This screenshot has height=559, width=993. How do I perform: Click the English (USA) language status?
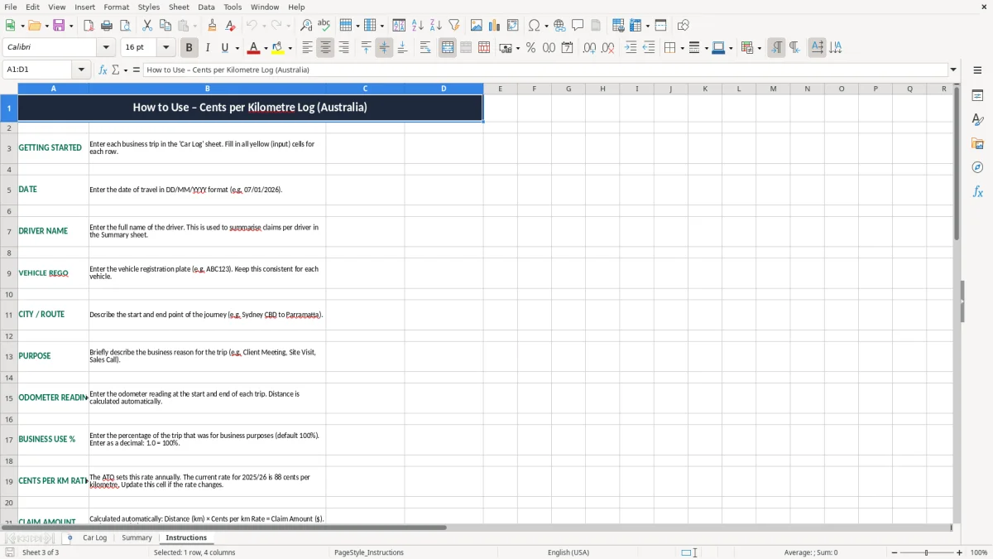[568, 552]
